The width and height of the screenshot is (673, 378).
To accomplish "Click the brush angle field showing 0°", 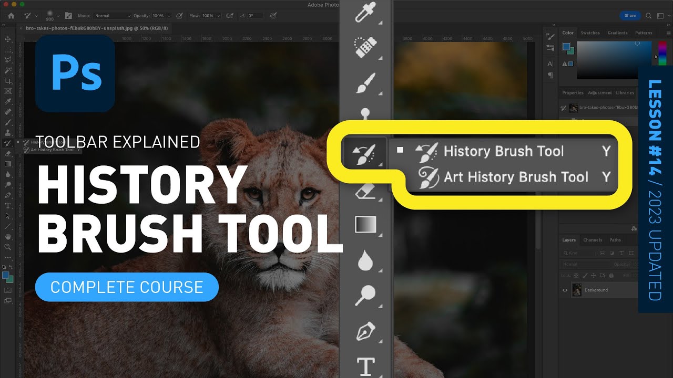I will tap(255, 16).
